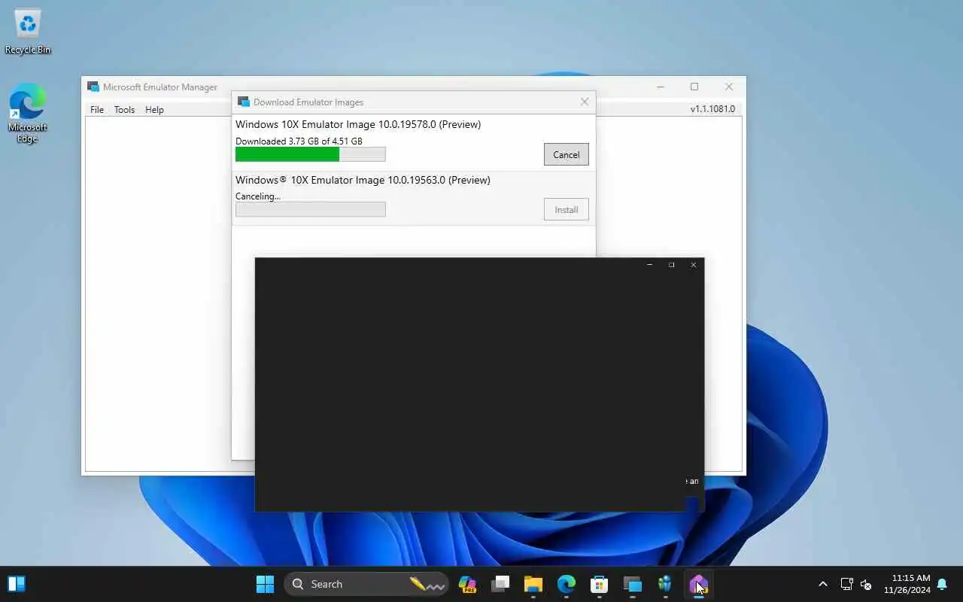Image resolution: width=963 pixels, height=602 pixels.
Task: Open the Widgets panel on the taskbar
Action: point(17,584)
